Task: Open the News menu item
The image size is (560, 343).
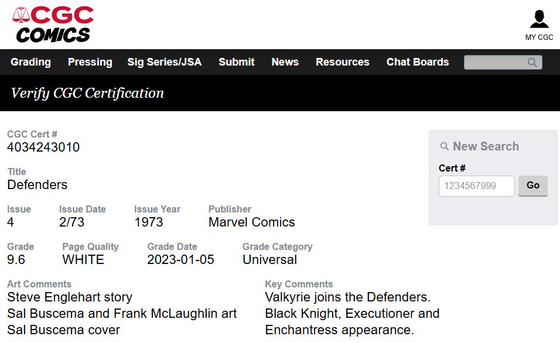Action: pyautogui.click(x=285, y=62)
